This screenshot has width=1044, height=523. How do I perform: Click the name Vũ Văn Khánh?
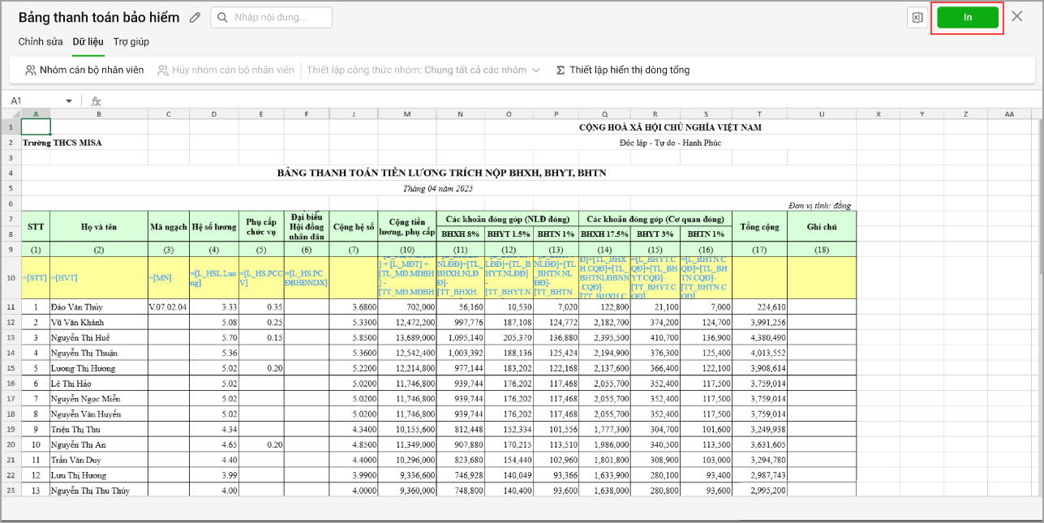[x=78, y=323]
